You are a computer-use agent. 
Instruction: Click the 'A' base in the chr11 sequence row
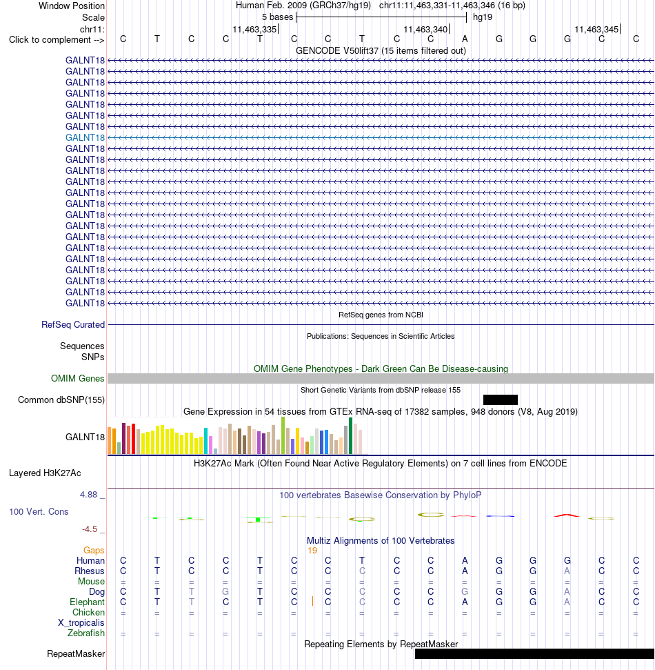tap(465, 39)
